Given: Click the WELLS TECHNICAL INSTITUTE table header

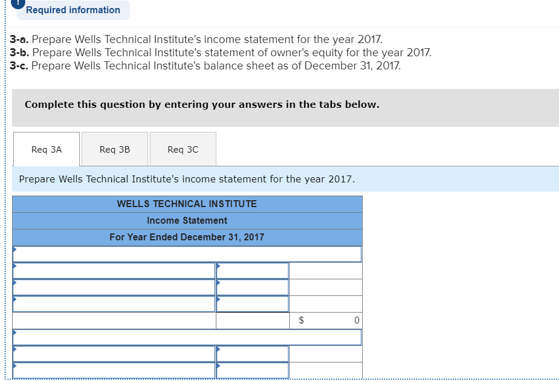Looking at the screenshot, I should tap(187, 204).
